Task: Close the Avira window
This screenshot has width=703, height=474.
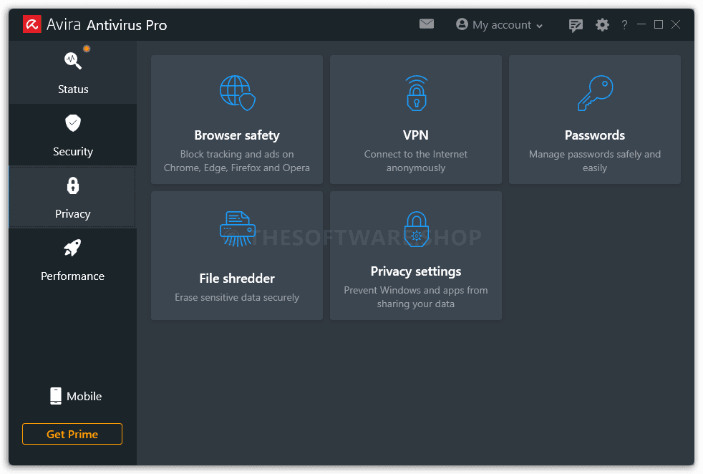Action: point(676,24)
